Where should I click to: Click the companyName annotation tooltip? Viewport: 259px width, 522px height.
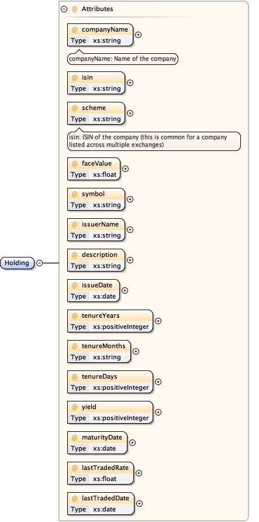(123, 59)
